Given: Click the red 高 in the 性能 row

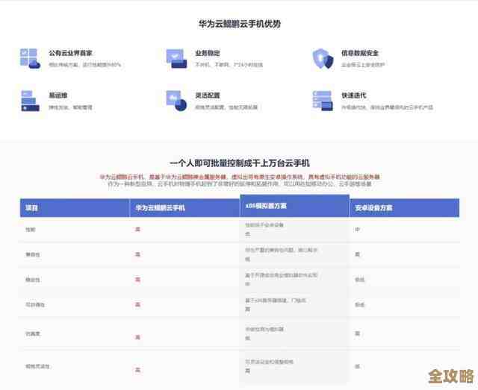Looking at the screenshot, I should click(x=137, y=229).
